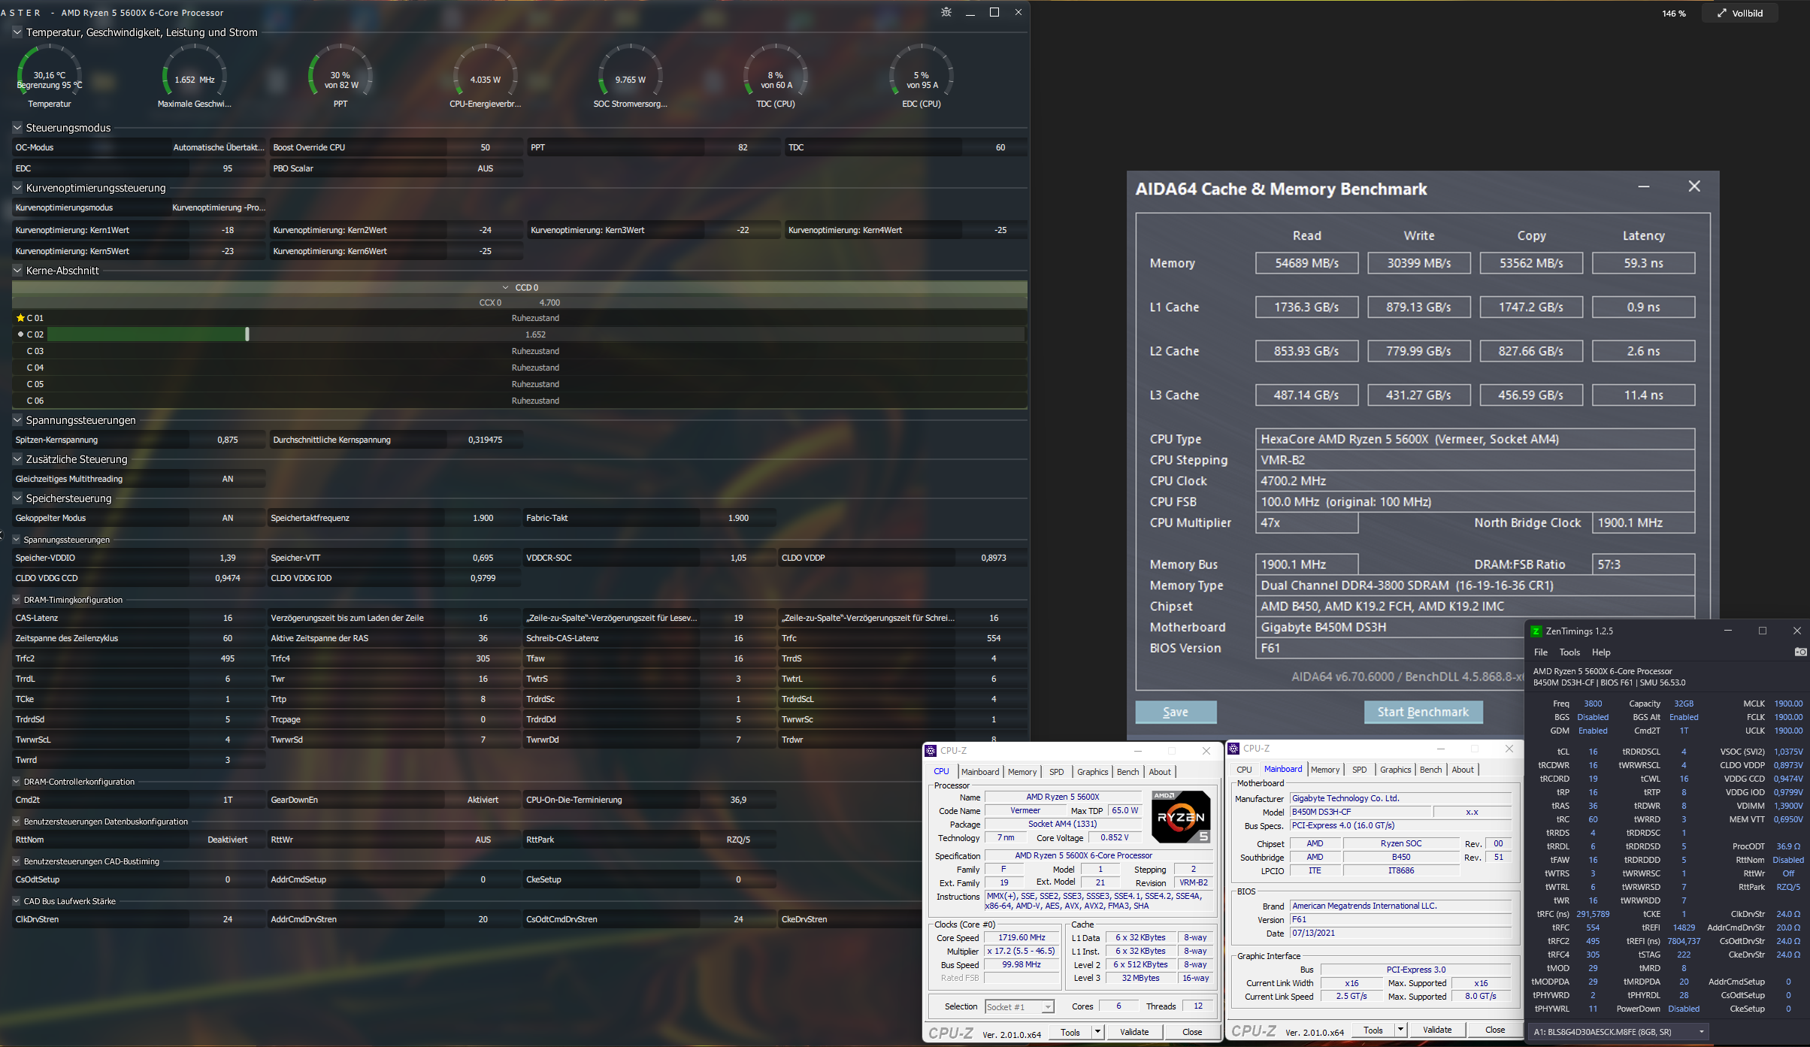This screenshot has width=1810, height=1047.
Task: Collapse the CCD 0 core group
Action: coord(506,288)
